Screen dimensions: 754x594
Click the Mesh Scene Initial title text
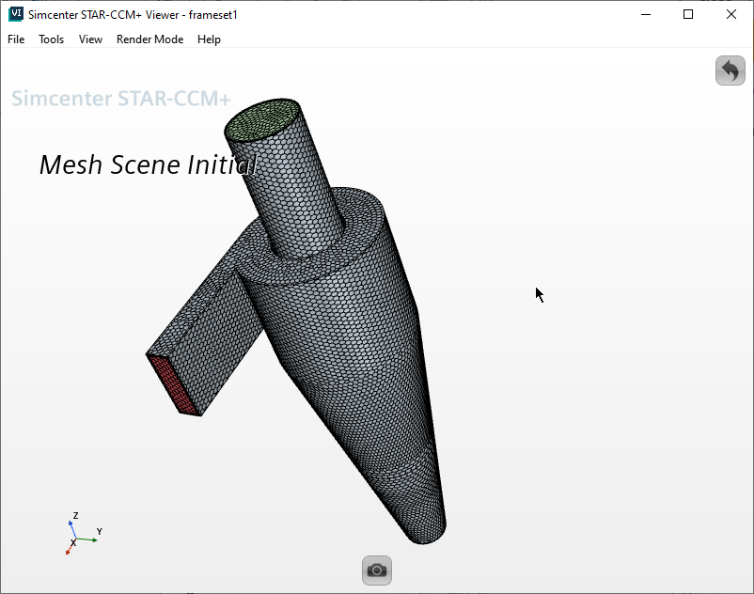(147, 165)
